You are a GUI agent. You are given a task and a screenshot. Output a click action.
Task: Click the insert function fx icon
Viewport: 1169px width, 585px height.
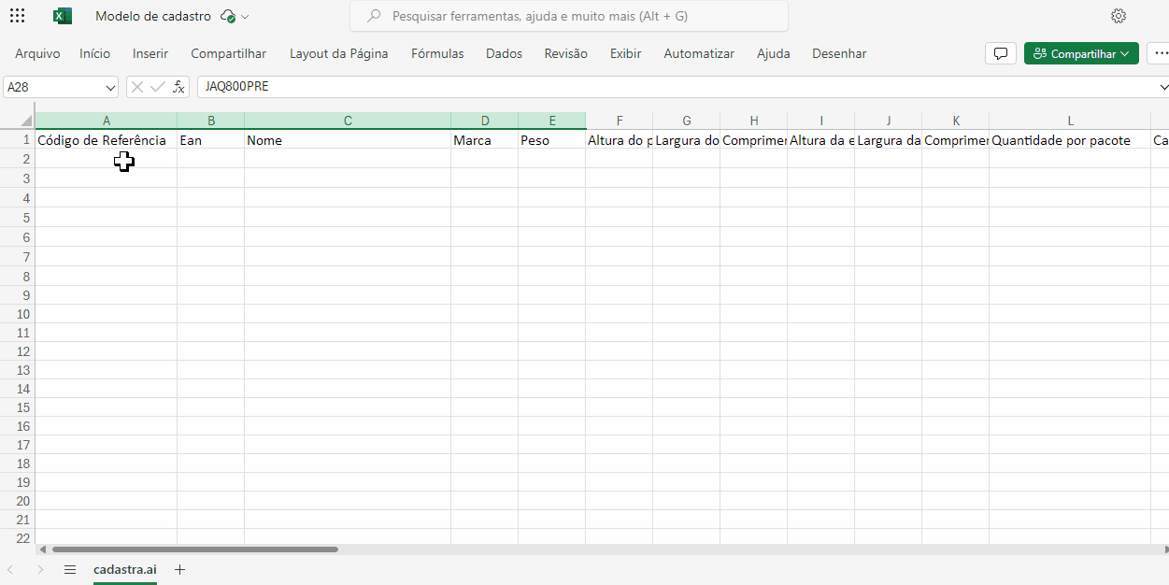178,87
